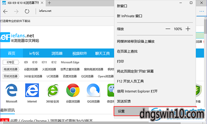Click the Internet Explorer icon
The width and height of the screenshot is (207, 124).
click(x=32, y=90)
